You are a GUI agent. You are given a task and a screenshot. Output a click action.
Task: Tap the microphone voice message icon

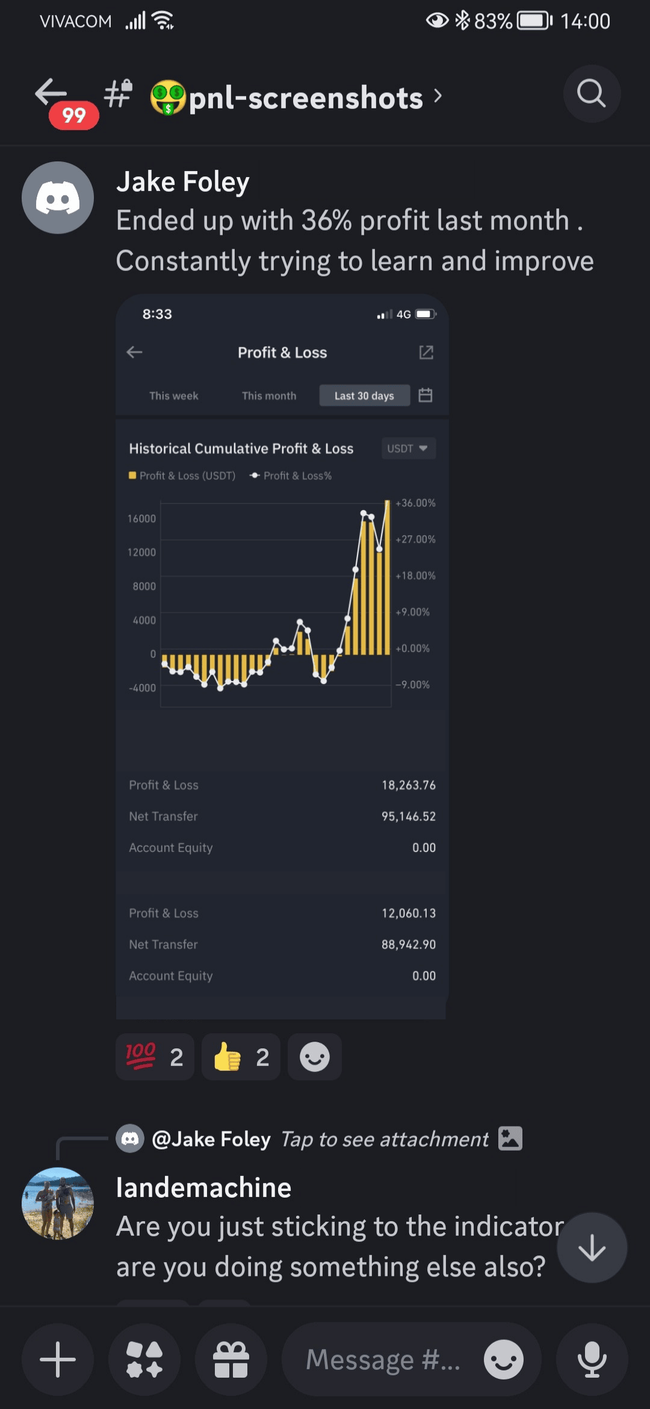592,1359
